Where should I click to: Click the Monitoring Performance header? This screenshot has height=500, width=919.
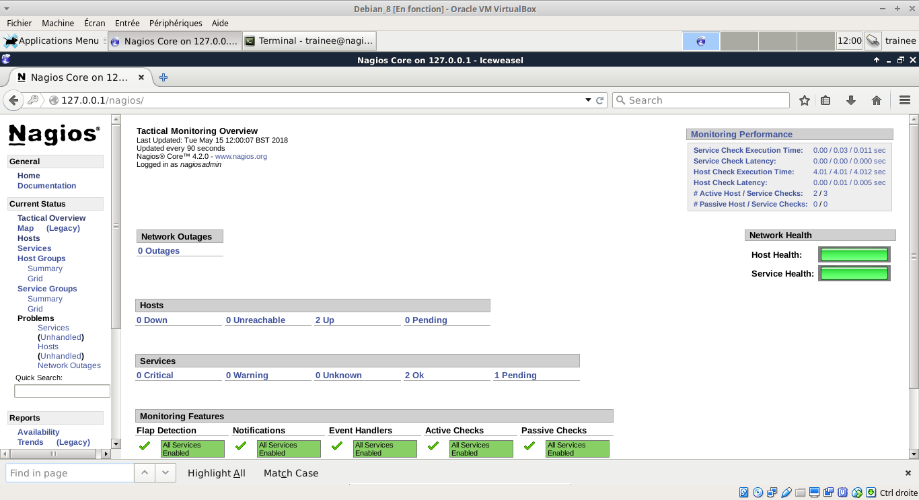pos(790,135)
